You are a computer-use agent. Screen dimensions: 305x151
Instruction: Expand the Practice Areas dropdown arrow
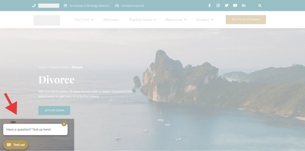[x=155, y=20]
